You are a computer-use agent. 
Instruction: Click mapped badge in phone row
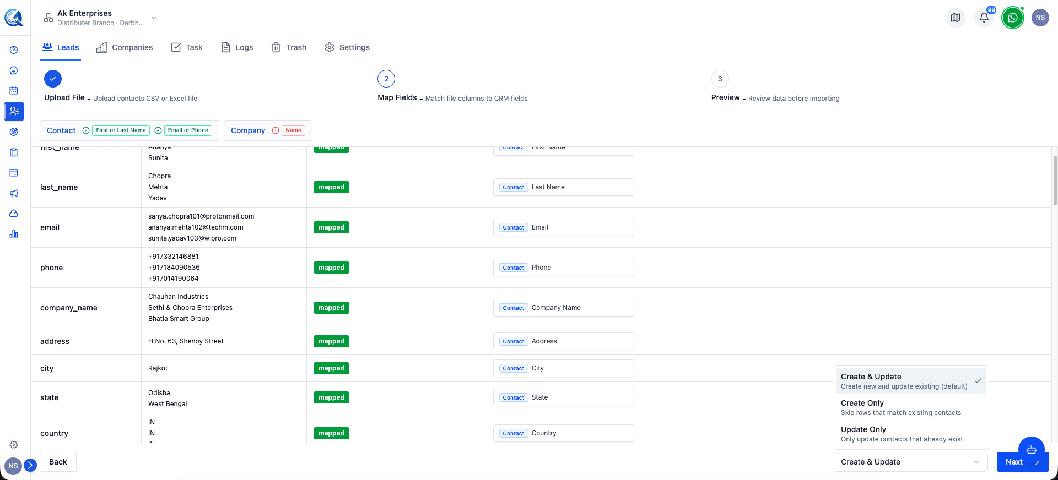(331, 268)
